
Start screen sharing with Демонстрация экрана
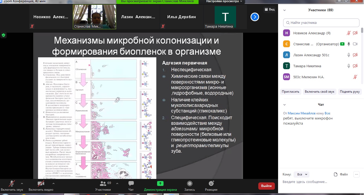(160, 186)
